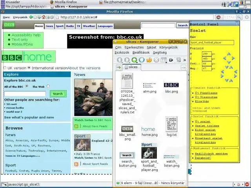Select International version radio button
Viewport: 251px width, 188px height.
[x=29, y=68]
